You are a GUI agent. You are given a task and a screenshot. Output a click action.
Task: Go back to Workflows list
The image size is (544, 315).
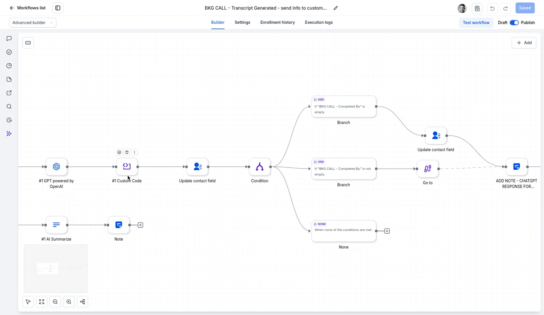pyautogui.click(x=28, y=8)
